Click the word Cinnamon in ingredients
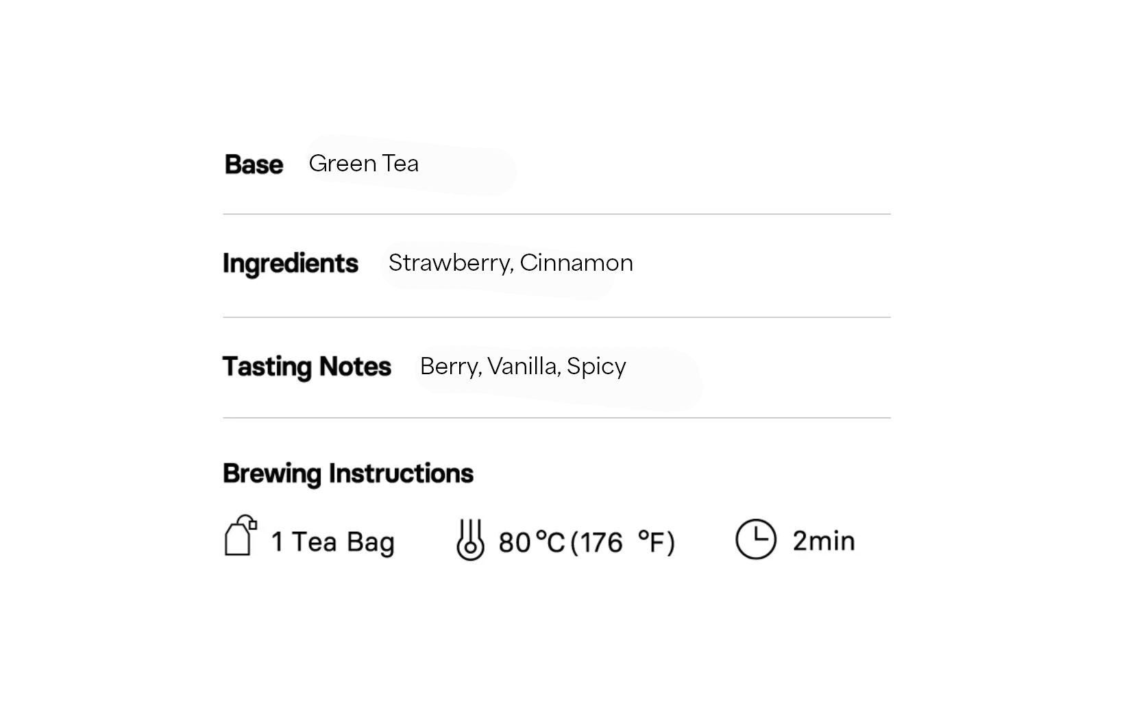This screenshot has width=1139, height=721. click(x=576, y=263)
